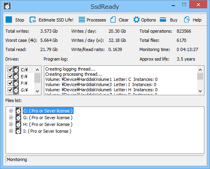210x169 pixels.
Task: Open the Help toolbar label
Action: (x=197, y=20)
